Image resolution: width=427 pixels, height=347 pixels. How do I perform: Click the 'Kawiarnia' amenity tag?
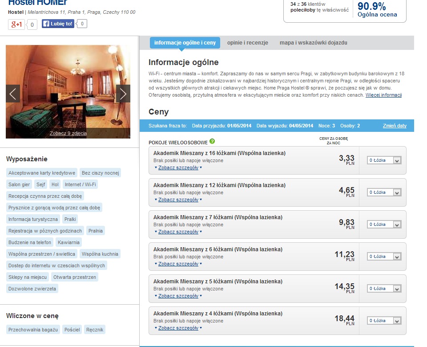[68, 242]
